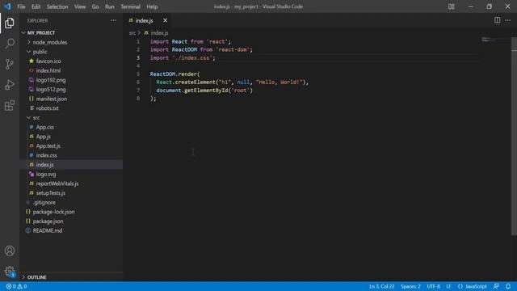
Task: Open setupTests.js file
Action: [71, 193]
